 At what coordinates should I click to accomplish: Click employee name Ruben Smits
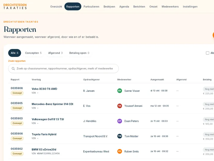[131, 151]
